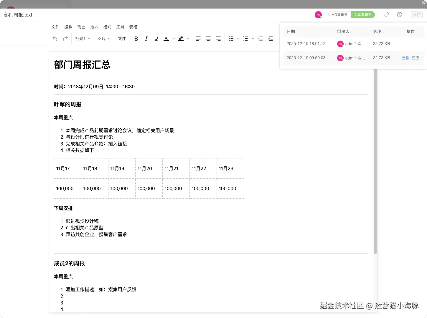Expand the highlight color options arrow
The image size is (427, 318).
click(188, 39)
